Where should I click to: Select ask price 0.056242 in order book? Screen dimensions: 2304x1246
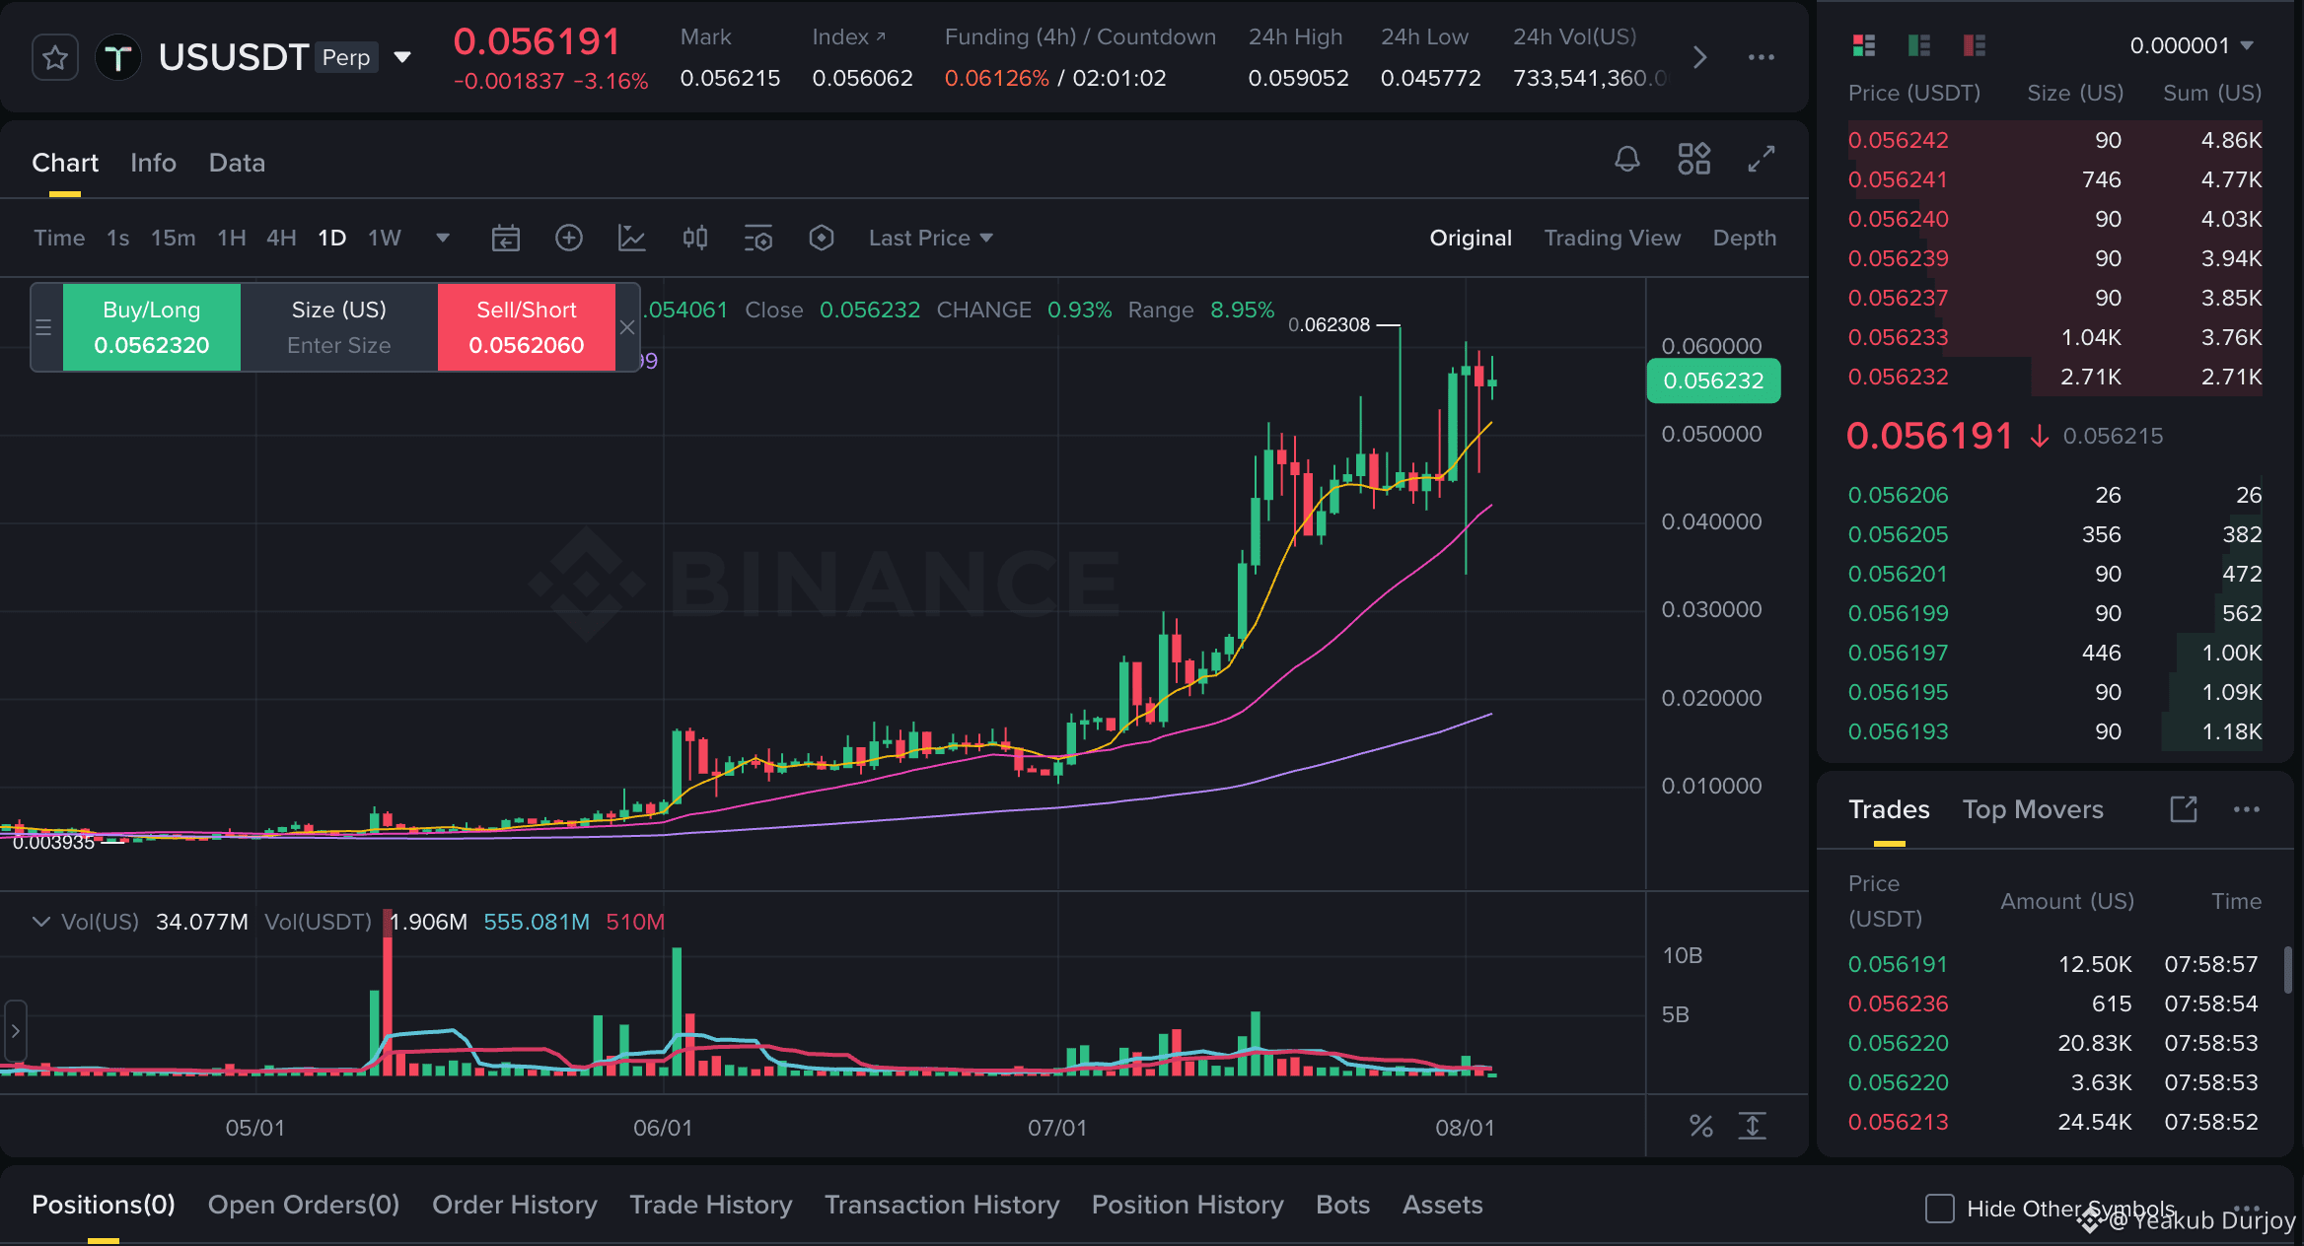(x=1898, y=140)
